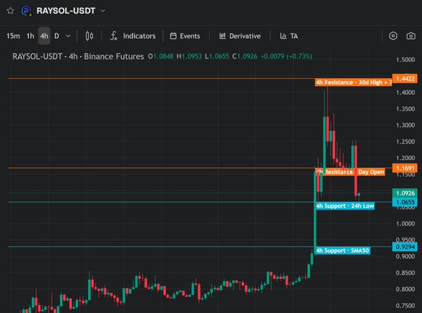Open chart settings hexagon icon
The image size is (422, 313).
[393, 36]
